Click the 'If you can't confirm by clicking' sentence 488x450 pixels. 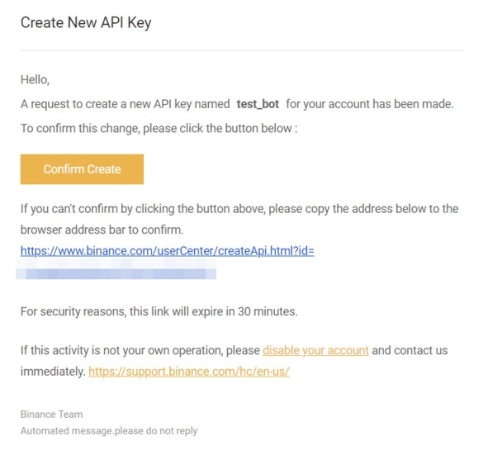tap(239, 209)
